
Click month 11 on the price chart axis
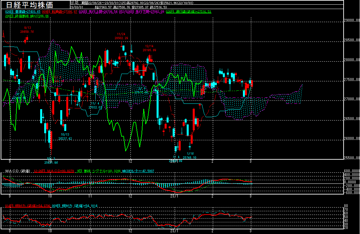pyautogui.click(x=90, y=161)
